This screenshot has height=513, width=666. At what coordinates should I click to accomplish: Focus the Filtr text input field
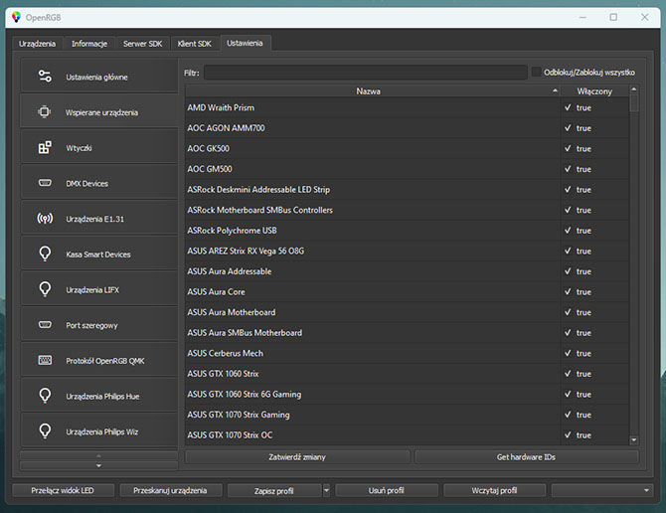tap(365, 73)
